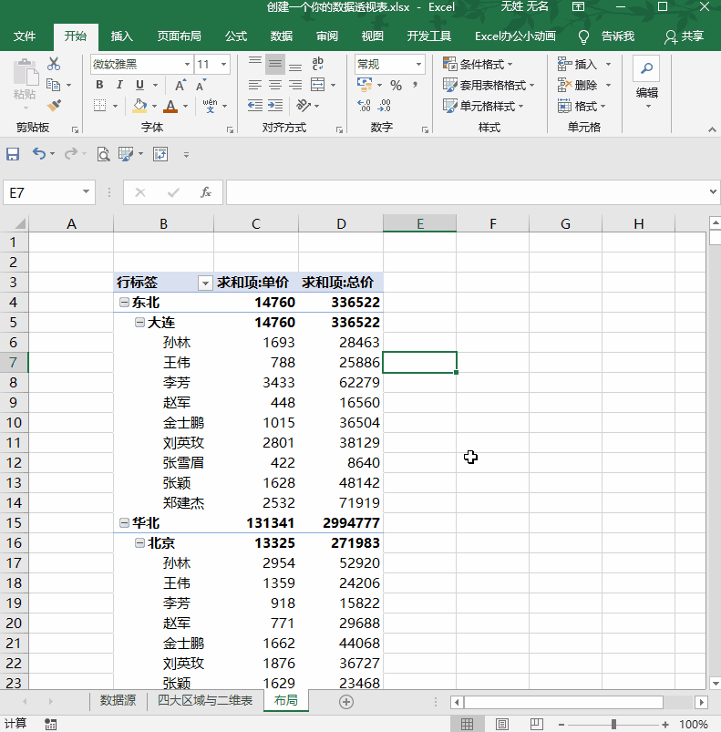The image size is (721, 732).
Task: Open print preview icon
Action: (x=103, y=153)
